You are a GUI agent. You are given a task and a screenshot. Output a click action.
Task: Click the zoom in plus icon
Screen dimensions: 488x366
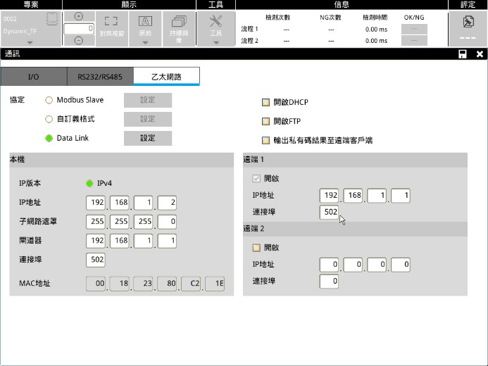tap(78, 16)
